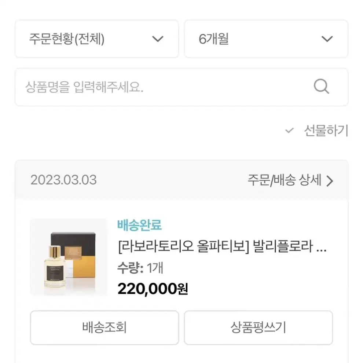Click the 배송완료 status label

pyautogui.click(x=139, y=225)
